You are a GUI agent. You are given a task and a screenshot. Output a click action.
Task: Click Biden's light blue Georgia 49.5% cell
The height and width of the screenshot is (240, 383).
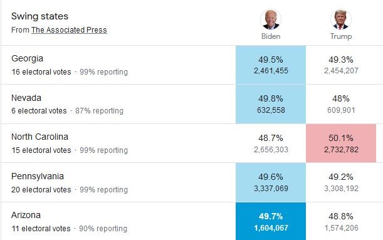[271, 65]
